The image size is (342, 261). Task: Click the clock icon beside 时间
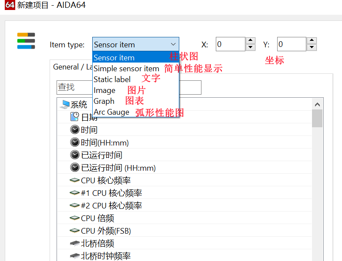[x=74, y=129]
